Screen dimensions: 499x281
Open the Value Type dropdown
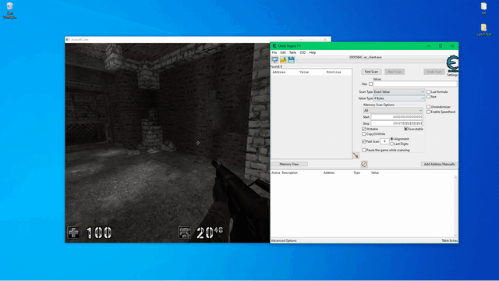click(398, 98)
